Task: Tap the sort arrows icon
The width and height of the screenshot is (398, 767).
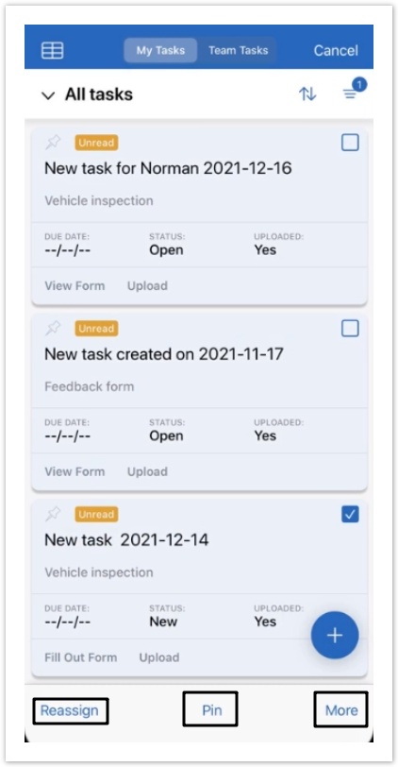Action: coord(307,94)
